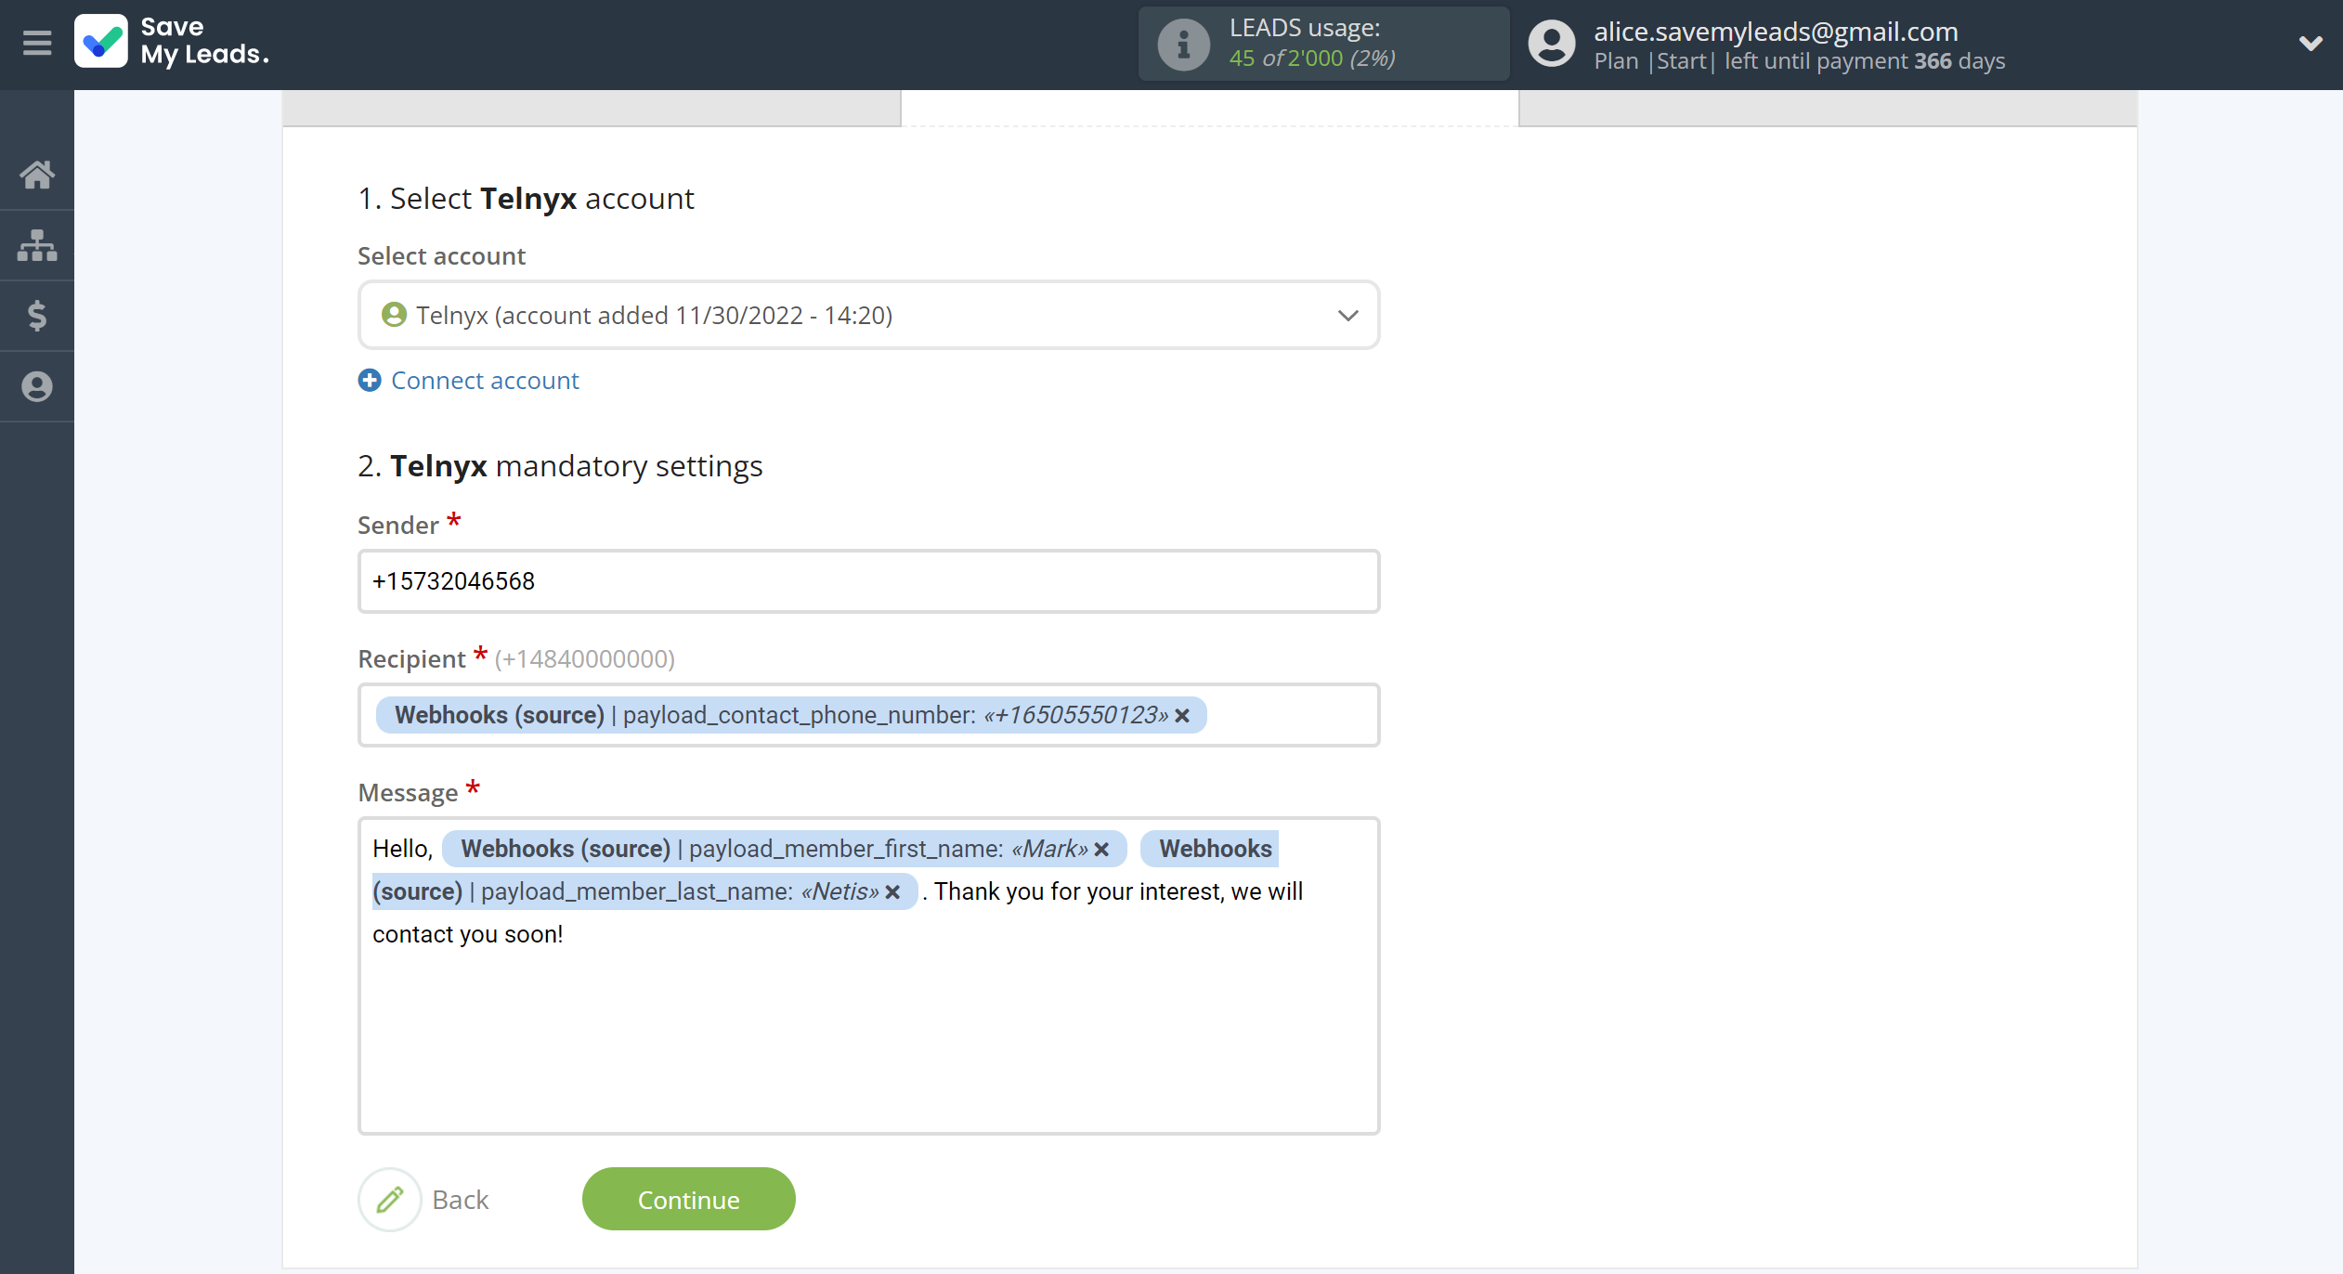2343x1274 pixels.
Task: Remove the payload_member_last_name tag
Action: point(892,891)
